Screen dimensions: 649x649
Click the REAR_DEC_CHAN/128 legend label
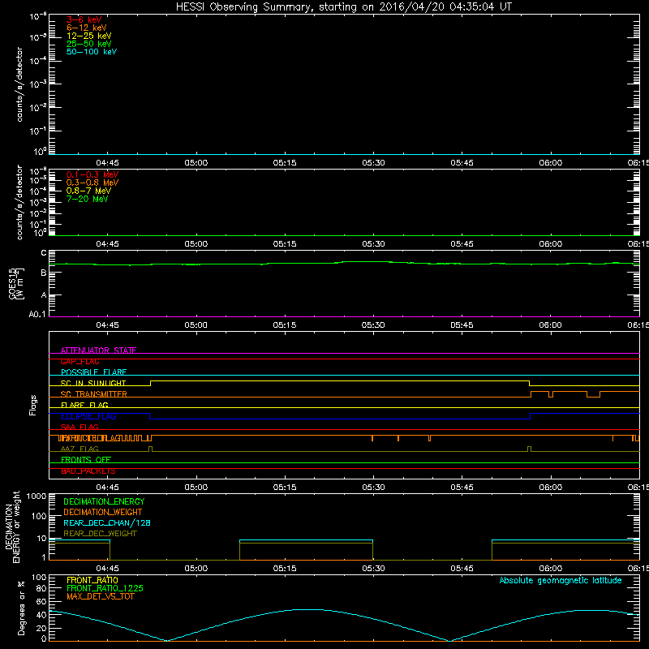[x=107, y=522]
